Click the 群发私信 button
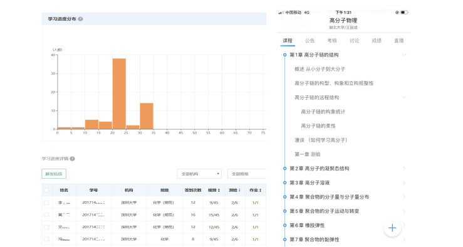Screen dimensions: 463x247 click(54, 174)
